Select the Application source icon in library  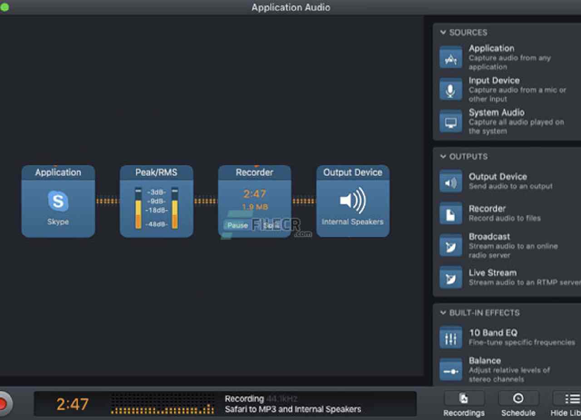[451, 58]
